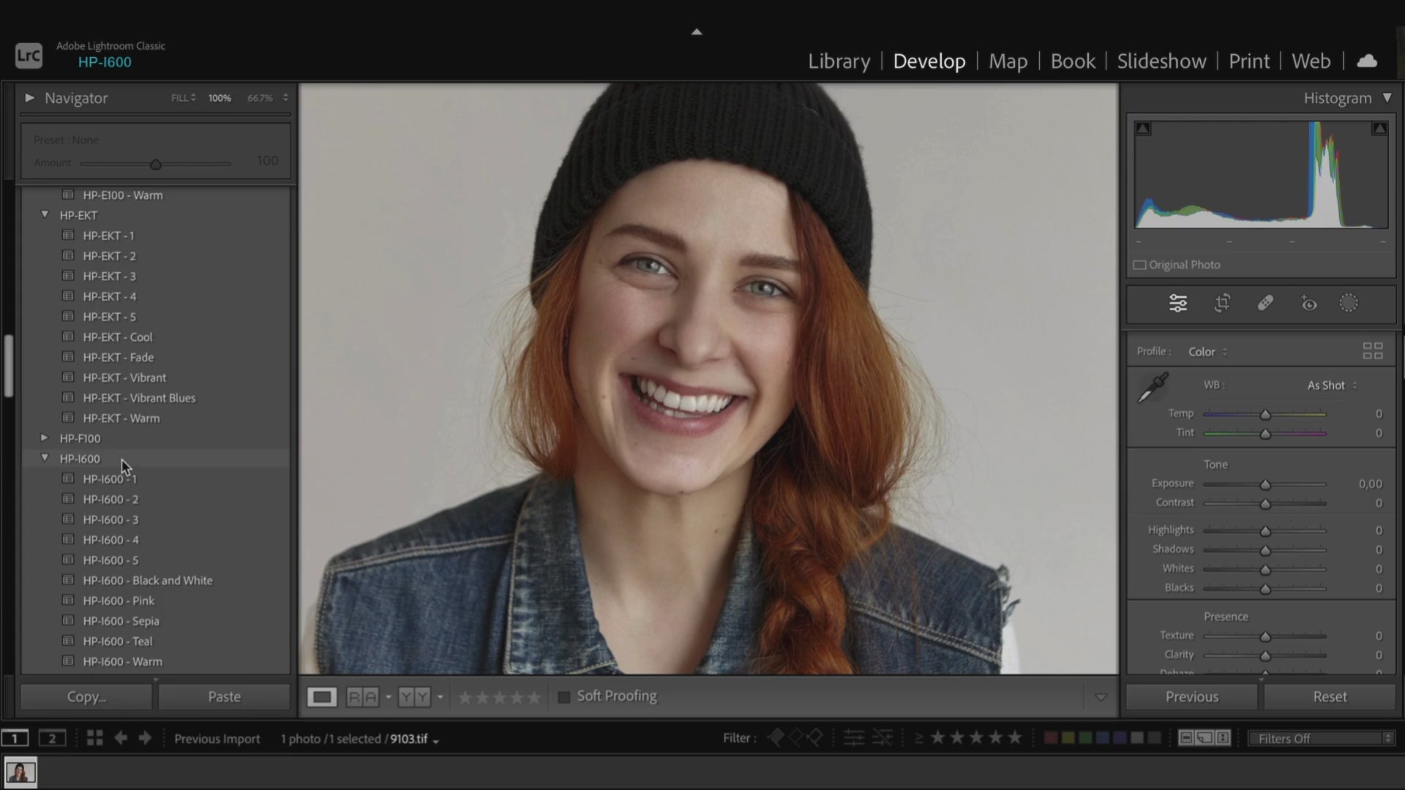Enable the Soft Proofing checkbox
1405x790 pixels.
pos(564,697)
